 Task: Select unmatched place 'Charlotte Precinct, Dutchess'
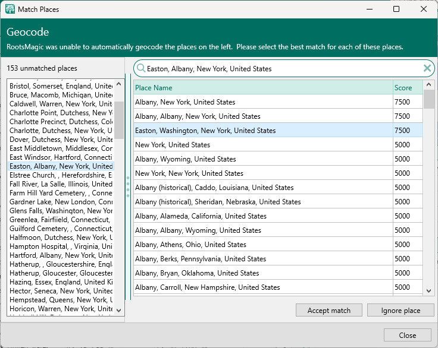click(x=61, y=122)
